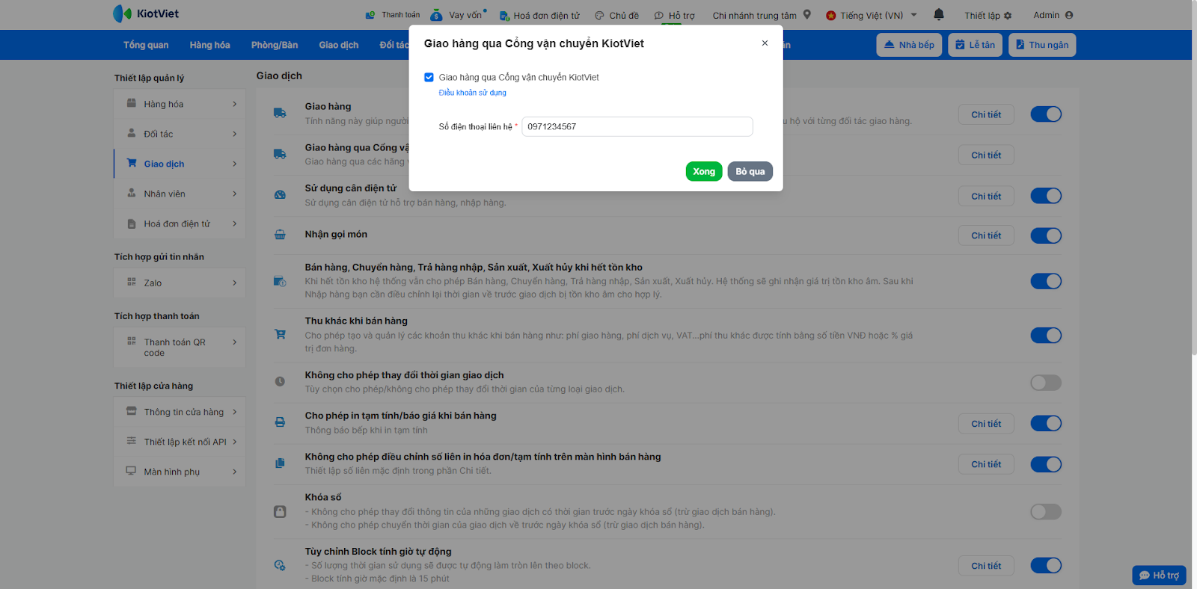Click the Thu khác khi bán hàng cart icon
This screenshot has width=1197, height=589.
tap(280, 334)
